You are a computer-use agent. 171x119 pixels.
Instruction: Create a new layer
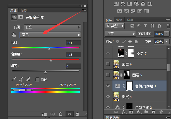click(x=154, y=112)
